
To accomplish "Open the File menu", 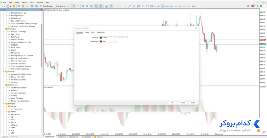I will [x=5, y=3].
